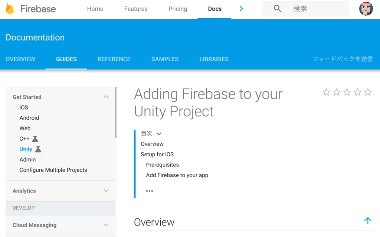Open the iOS get started guide
The width and height of the screenshot is (380, 237).
tap(24, 107)
